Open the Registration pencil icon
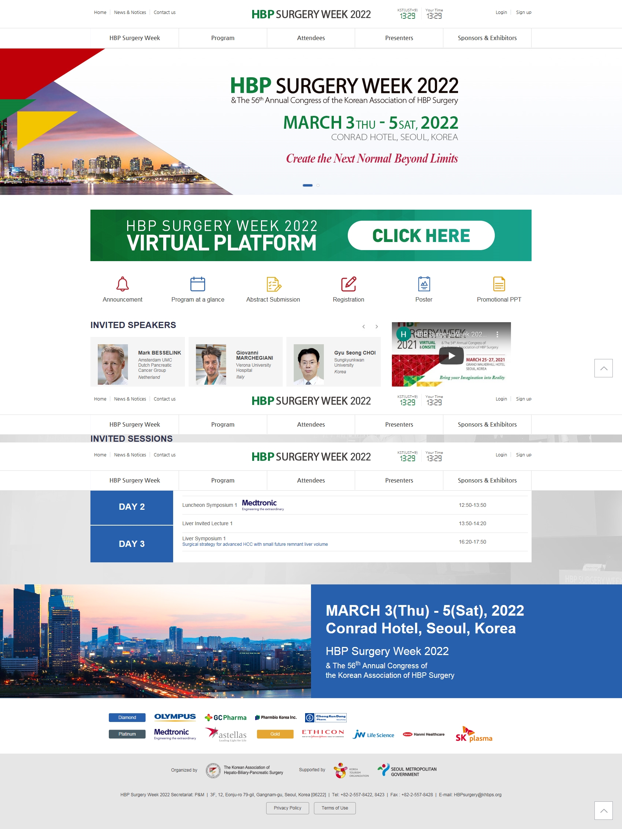This screenshot has width=622, height=829. pos(348,284)
